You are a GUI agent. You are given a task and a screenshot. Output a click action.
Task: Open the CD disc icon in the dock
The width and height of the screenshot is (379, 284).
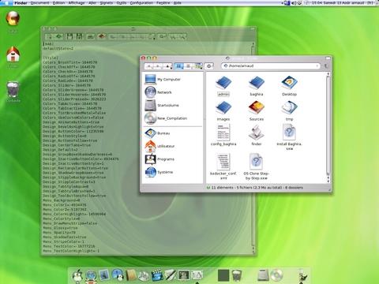[276, 275]
